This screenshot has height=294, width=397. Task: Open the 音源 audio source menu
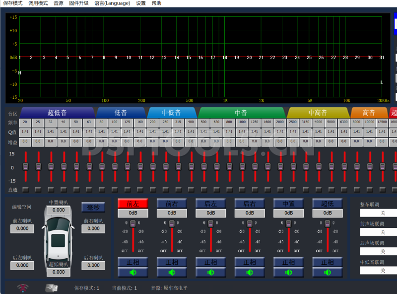[58, 3]
